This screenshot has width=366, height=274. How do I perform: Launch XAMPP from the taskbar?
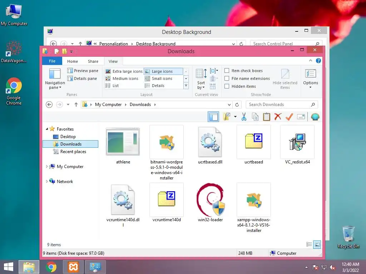[73, 267]
